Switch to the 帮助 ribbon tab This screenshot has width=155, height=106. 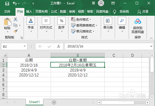pos(90,12)
